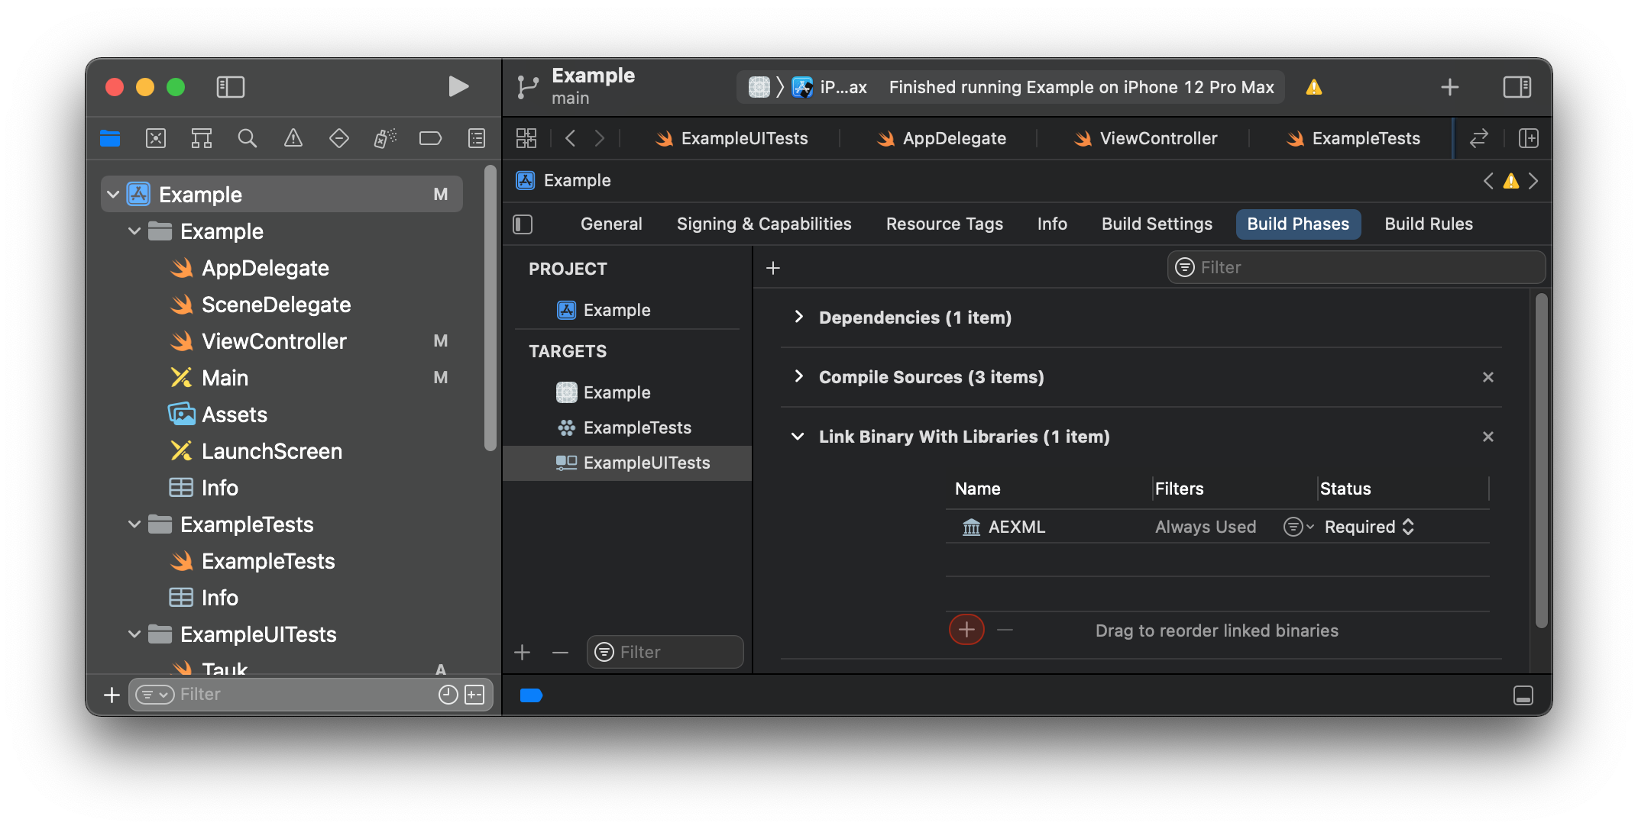The height and width of the screenshot is (829, 1638).
Task: Open the Find navigator magnifier icon
Action: coord(247,138)
